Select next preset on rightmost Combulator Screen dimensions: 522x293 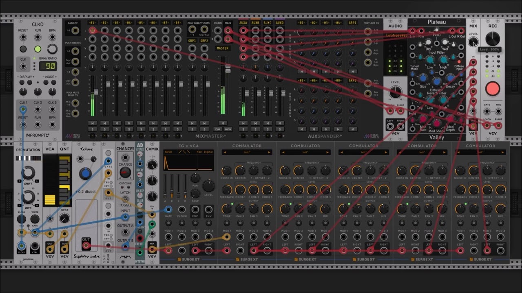(502, 153)
